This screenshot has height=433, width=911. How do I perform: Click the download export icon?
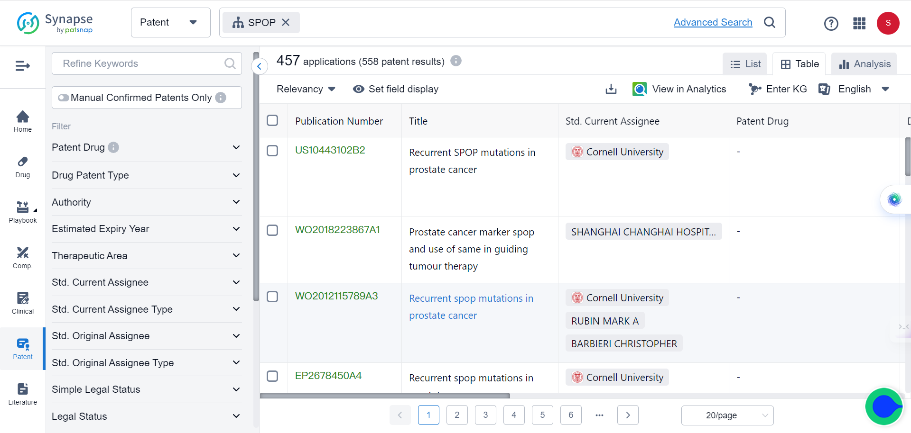(611, 89)
